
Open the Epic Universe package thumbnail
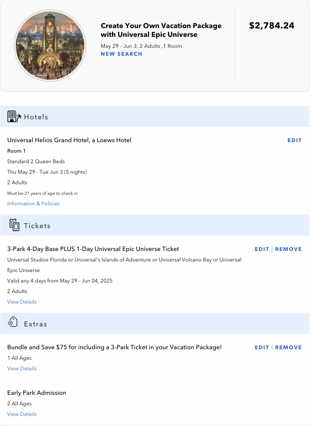click(50, 46)
